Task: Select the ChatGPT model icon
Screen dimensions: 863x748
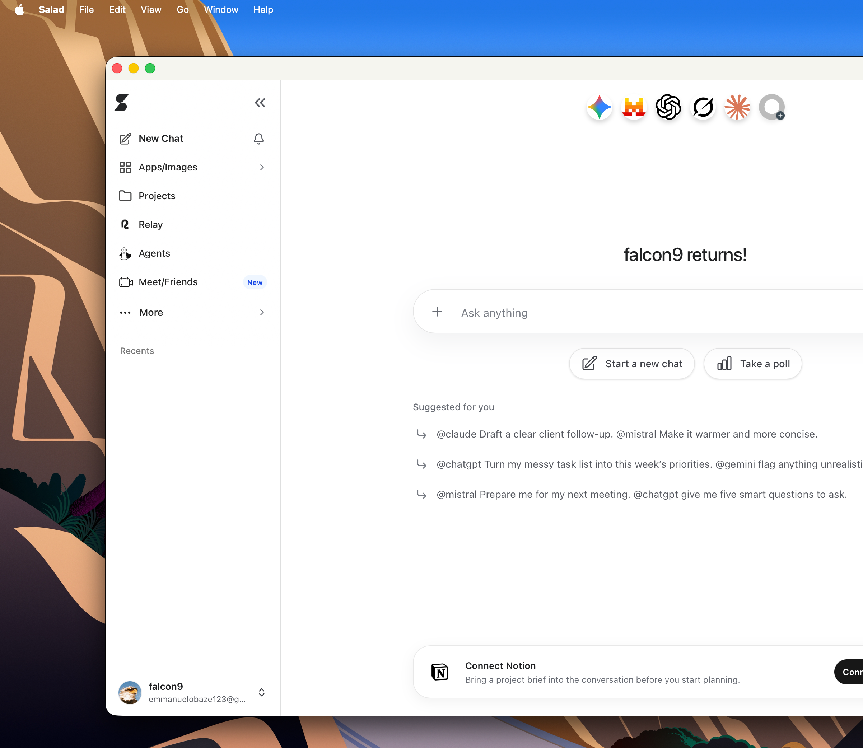Action: point(668,107)
